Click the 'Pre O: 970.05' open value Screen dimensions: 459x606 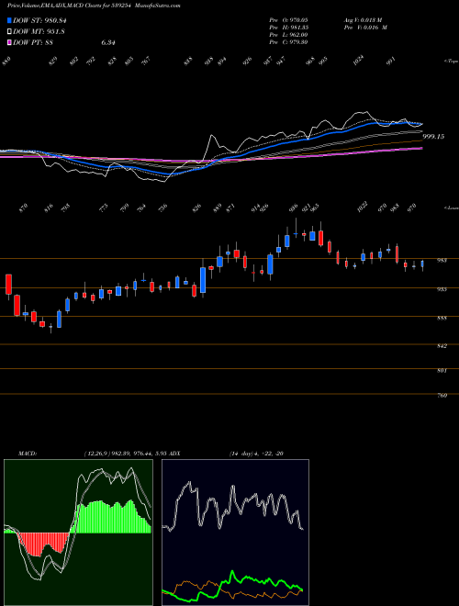click(x=288, y=20)
